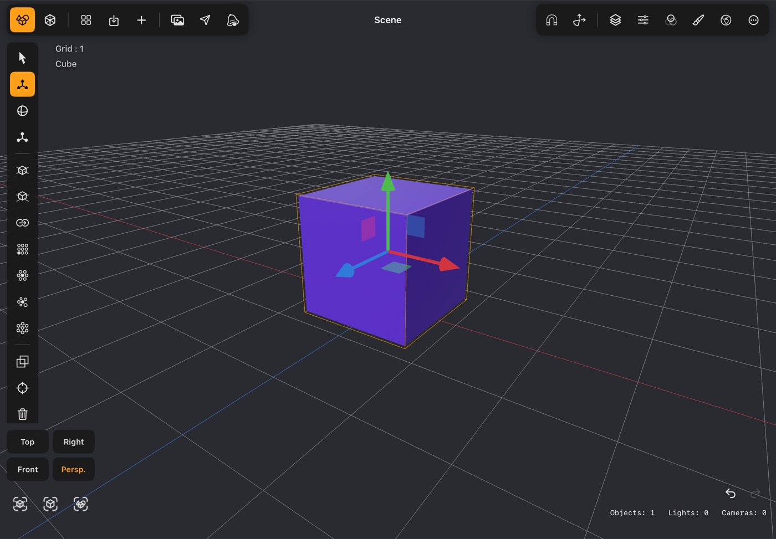Toggle axis orientation icon in top bar

(579, 20)
